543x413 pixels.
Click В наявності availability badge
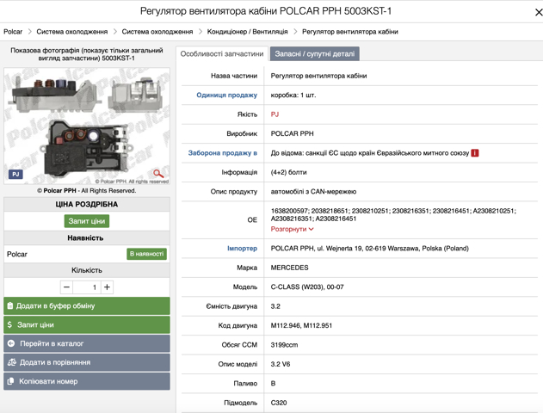pyautogui.click(x=146, y=254)
